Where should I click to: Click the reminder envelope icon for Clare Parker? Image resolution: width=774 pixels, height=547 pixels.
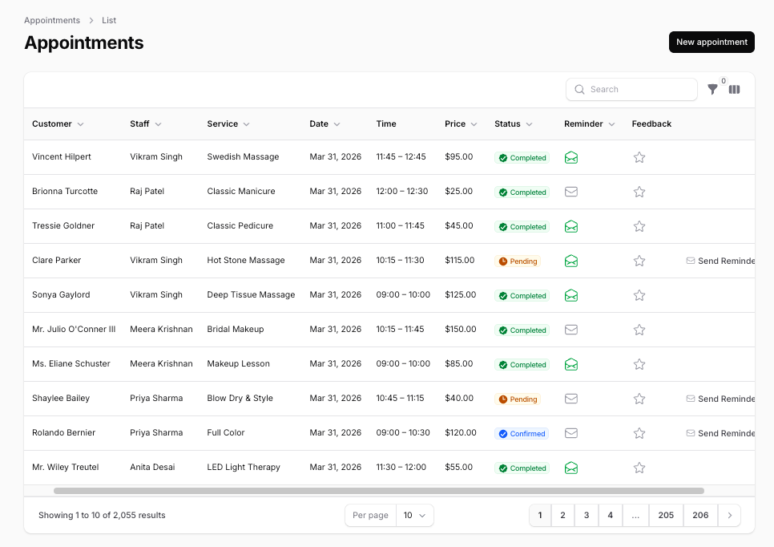tap(571, 261)
